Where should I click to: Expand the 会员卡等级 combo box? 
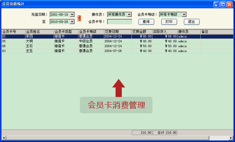coord(184,15)
